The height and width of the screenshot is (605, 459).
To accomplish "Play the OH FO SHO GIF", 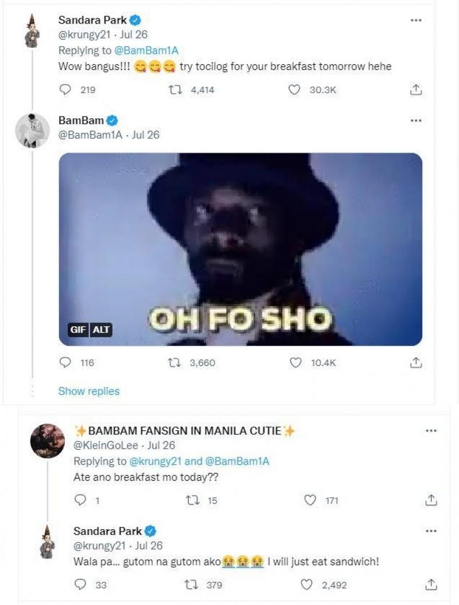I will point(240,249).
